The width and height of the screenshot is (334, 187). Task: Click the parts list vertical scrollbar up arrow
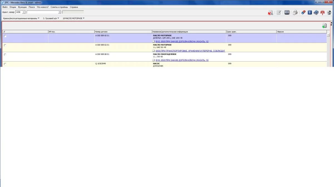coord(328,35)
